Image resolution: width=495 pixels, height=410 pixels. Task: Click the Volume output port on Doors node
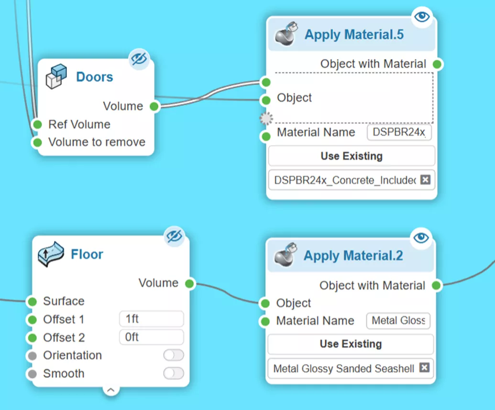154,106
